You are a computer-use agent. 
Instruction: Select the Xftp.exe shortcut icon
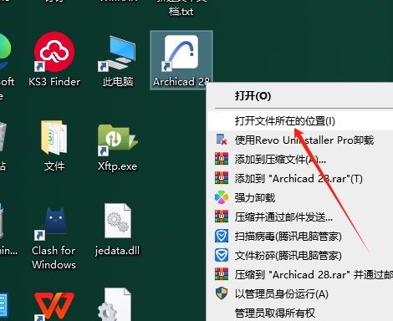117,148
